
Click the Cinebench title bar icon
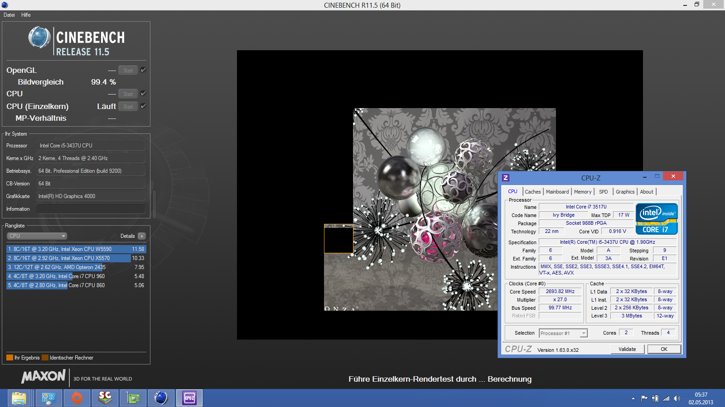5,5
